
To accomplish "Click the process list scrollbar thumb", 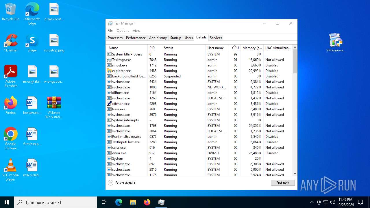I will 295,62.
